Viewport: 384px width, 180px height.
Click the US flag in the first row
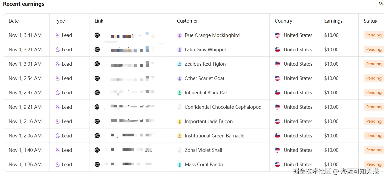click(x=277, y=35)
